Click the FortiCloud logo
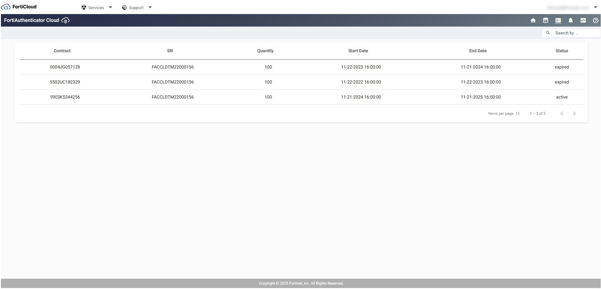601x289 pixels. 19,7
